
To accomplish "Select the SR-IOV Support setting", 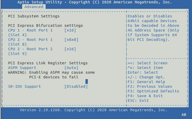I will (24, 86).
